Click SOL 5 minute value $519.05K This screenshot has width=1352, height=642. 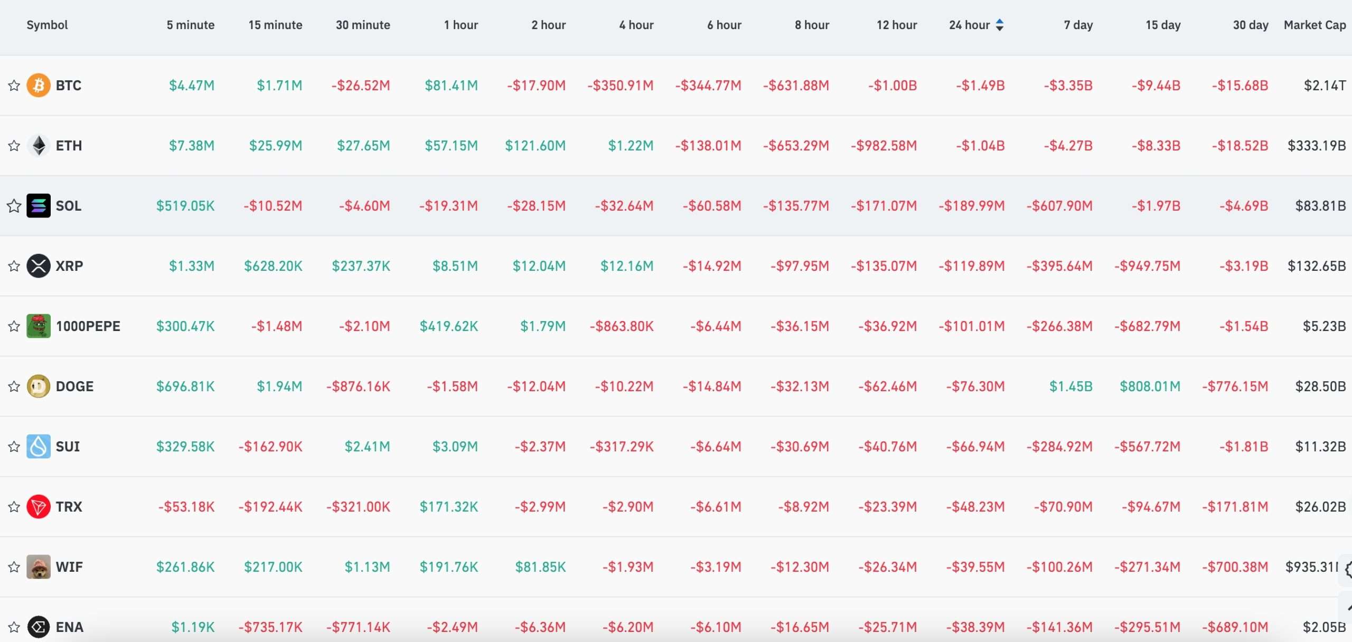coord(185,205)
